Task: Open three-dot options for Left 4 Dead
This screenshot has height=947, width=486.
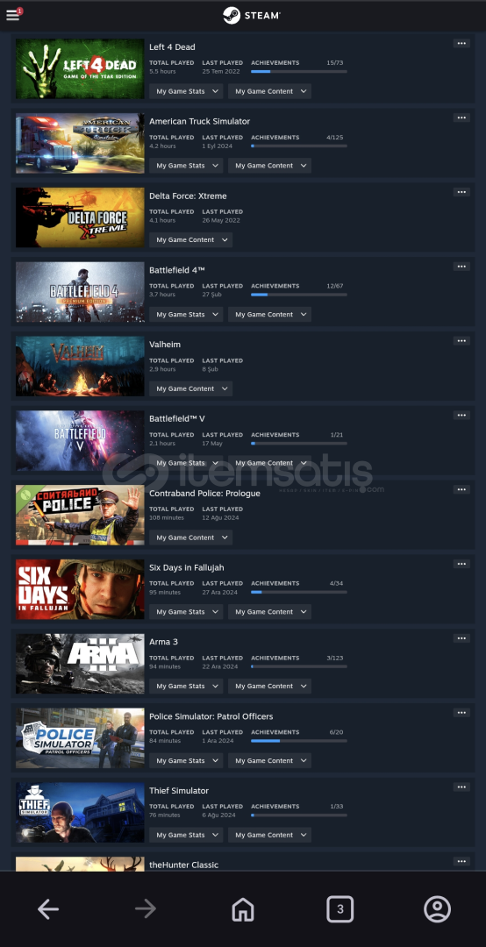Action: 461,44
